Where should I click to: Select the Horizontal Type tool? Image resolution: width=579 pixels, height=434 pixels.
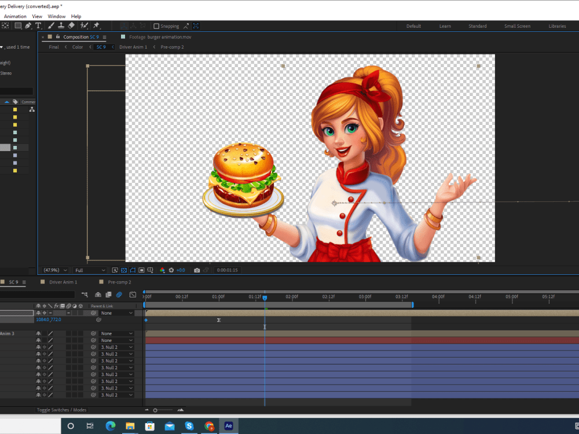click(38, 25)
